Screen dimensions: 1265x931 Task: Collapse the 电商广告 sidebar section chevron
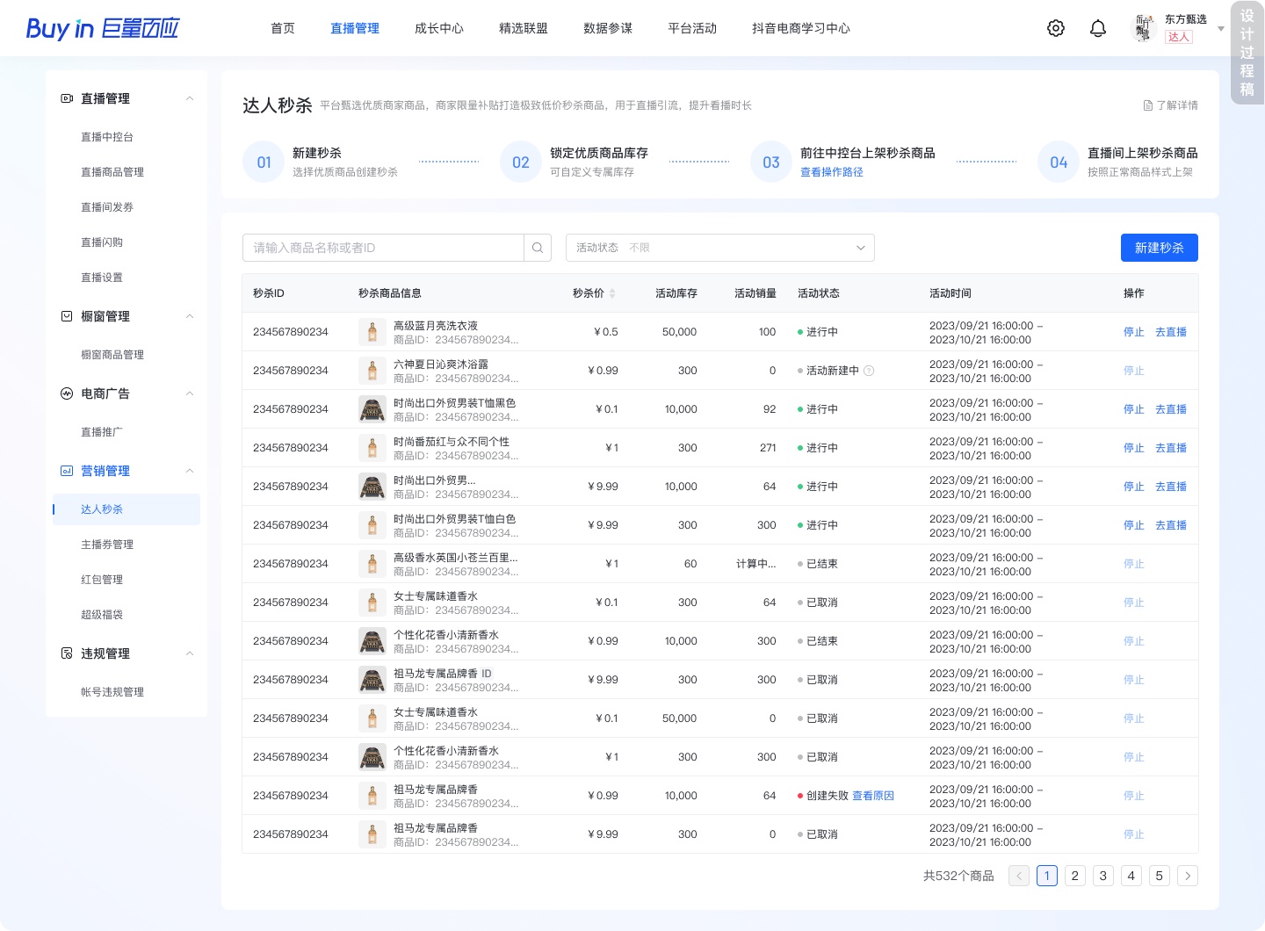point(190,393)
